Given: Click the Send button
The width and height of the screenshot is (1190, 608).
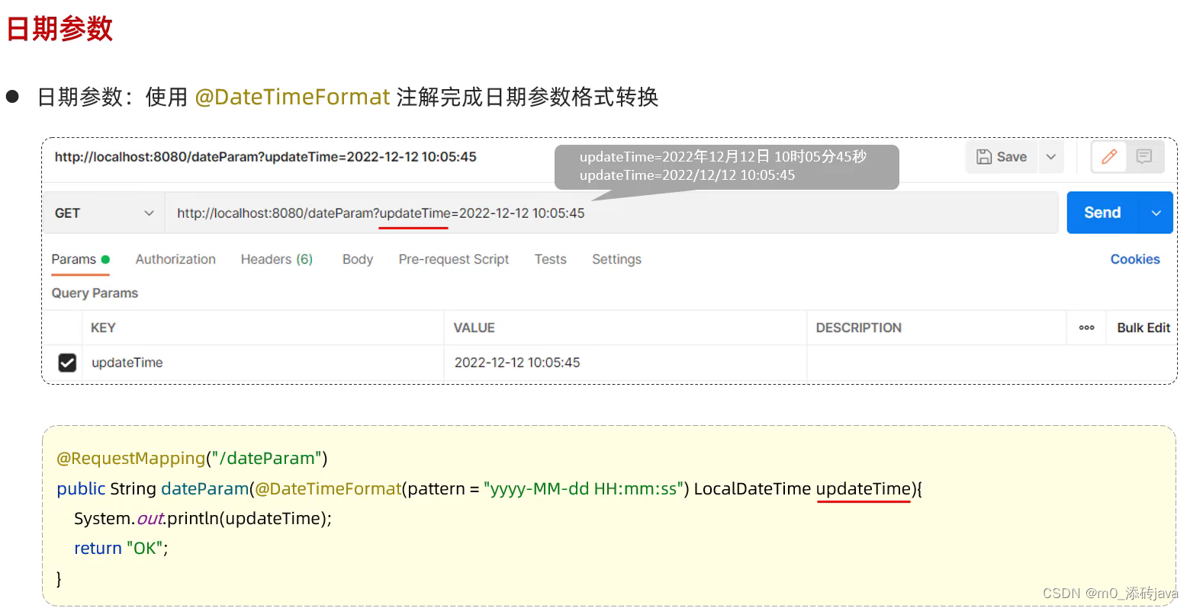Looking at the screenshot, I should (x=1102, y=213).
